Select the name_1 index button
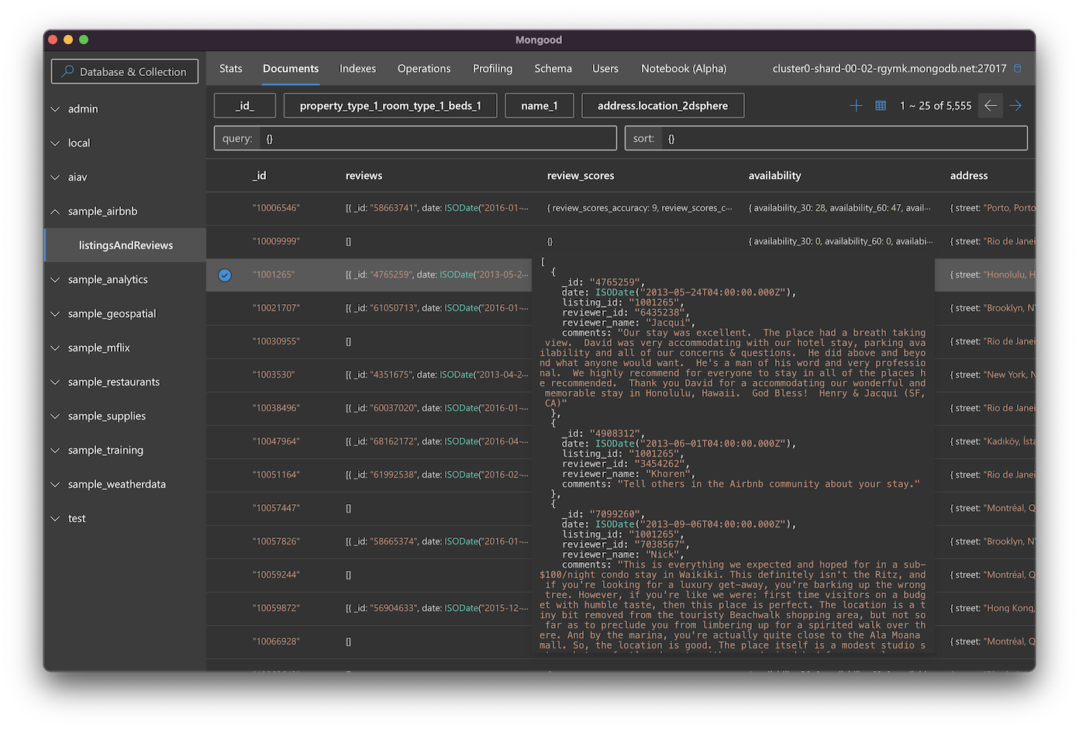Viewport: 1079px width, 729px height. click(539, 105)
